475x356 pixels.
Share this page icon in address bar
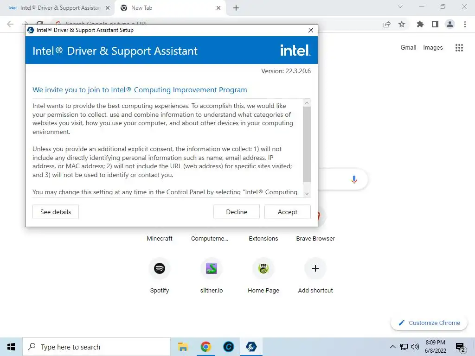(x=387, y=25)
